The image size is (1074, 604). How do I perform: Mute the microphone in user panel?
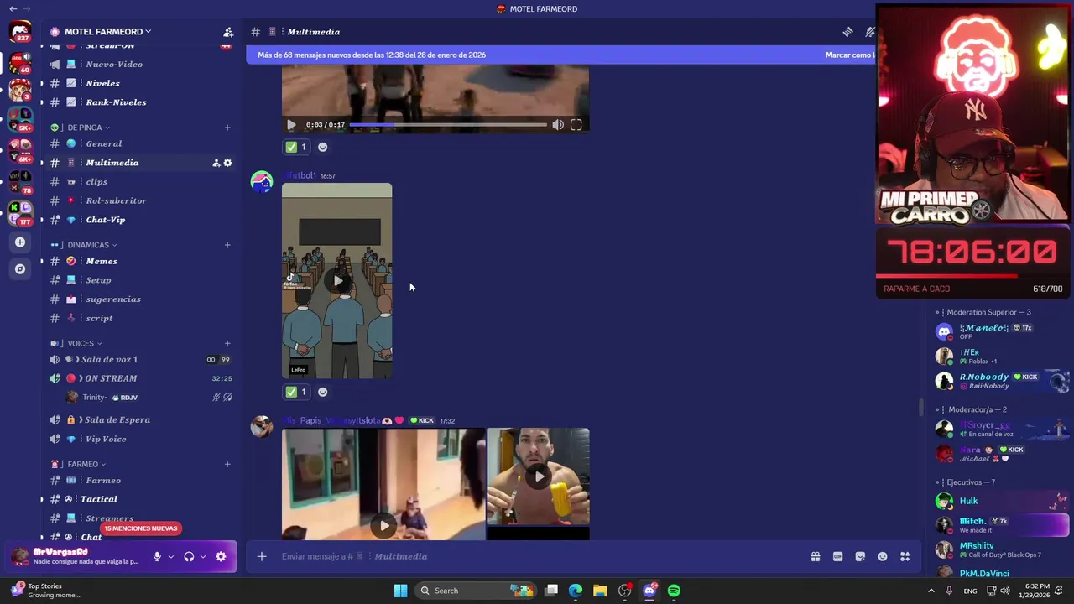pos(157,556)
